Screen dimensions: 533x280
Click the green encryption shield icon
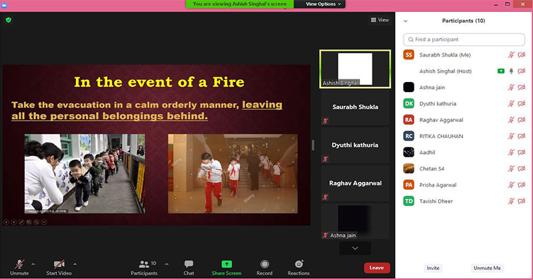point(8,20)
